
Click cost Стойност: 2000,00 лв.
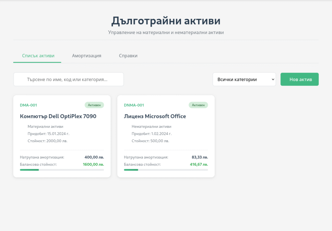tap(47, 141)
